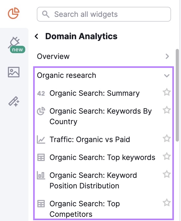
Task: Click table icon beside Top keywords
Action: [41, 157]
